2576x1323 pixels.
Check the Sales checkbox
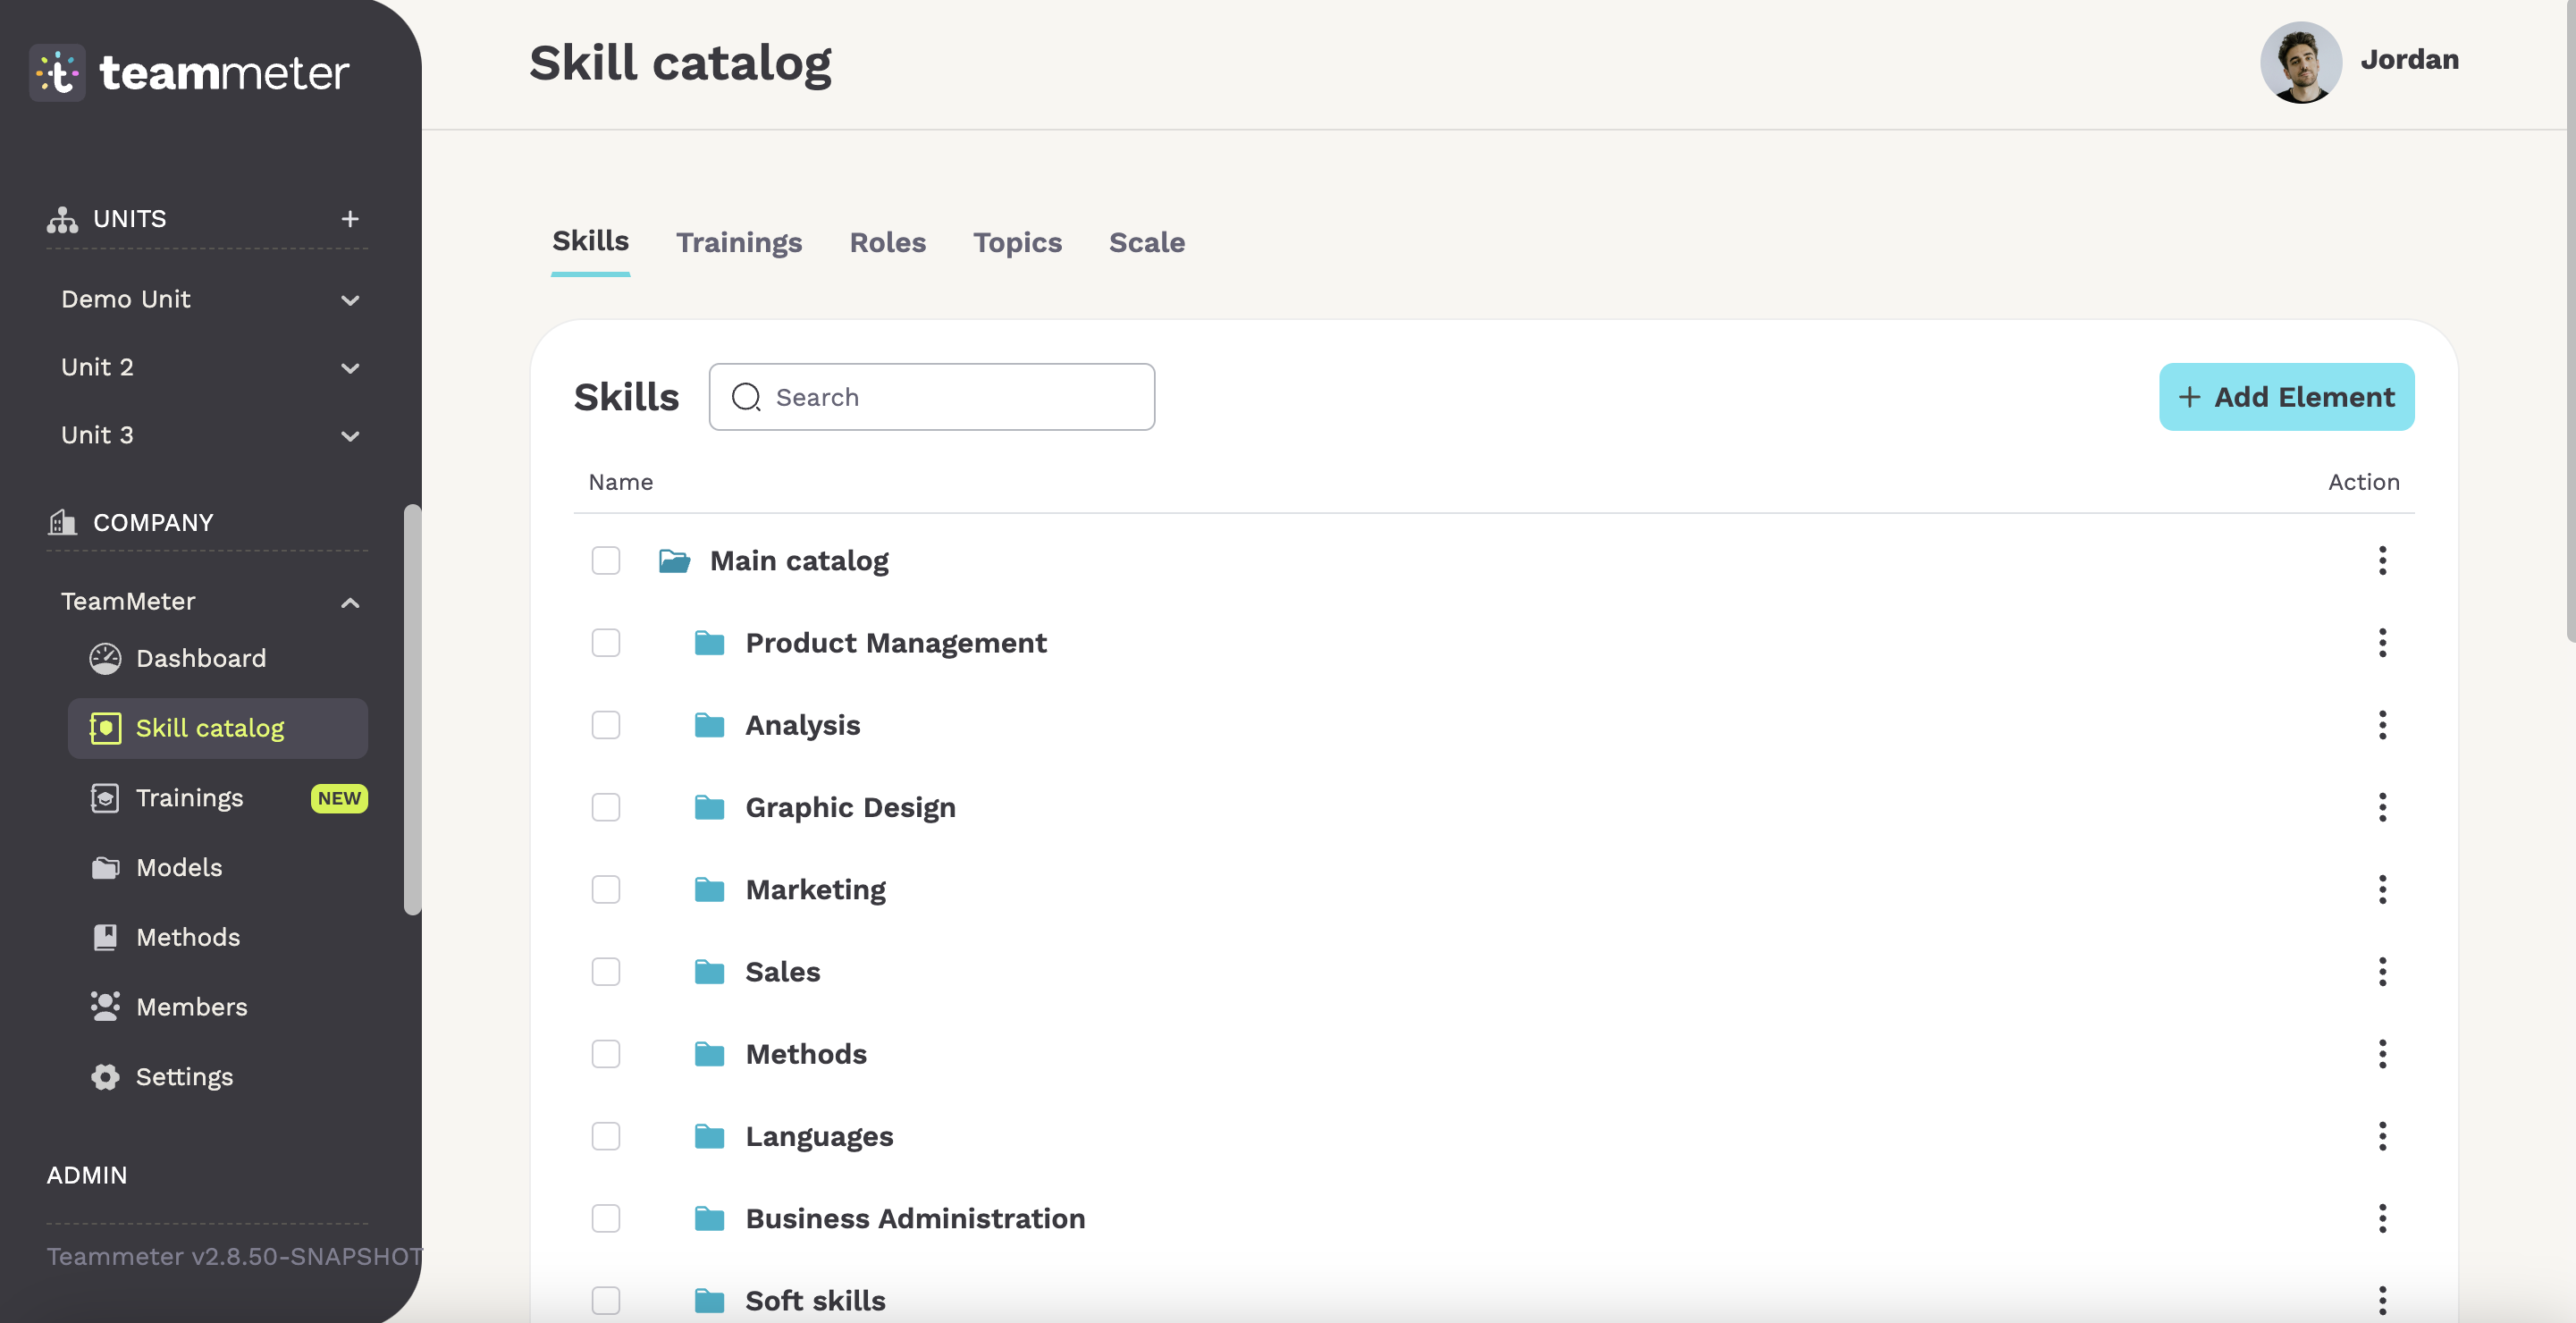tap(606, 972)
